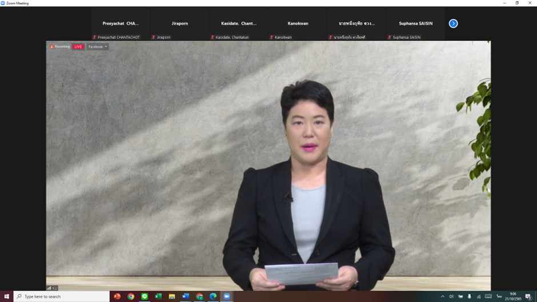
Task: Open Windows notification center
Action: pyautogui.click(x=528, y=296)
